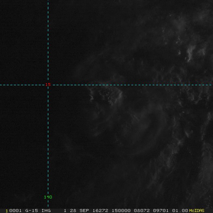Select the IMG text in status bar
The image size is (213, 213).
point(46,211)
